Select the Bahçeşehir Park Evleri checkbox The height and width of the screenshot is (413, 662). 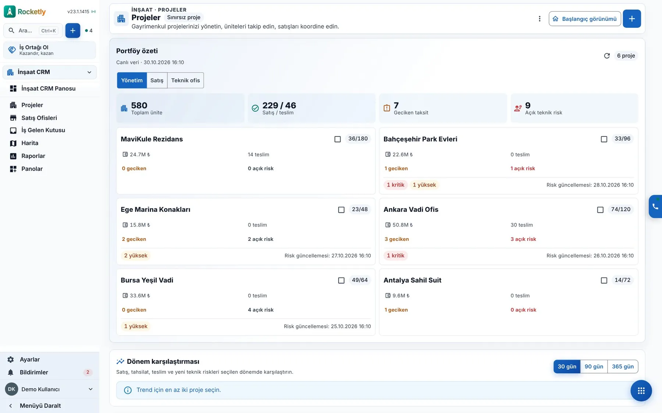(x=604, y=139)
